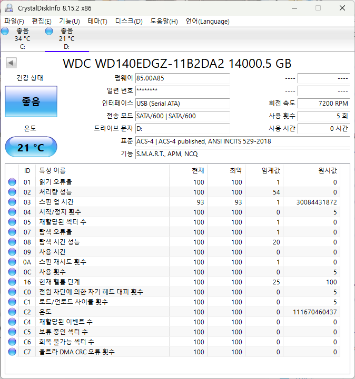
Task: Click status orb for attribute C1 로드/언로드 사이클 횟수
Action: tap(12, 302)
